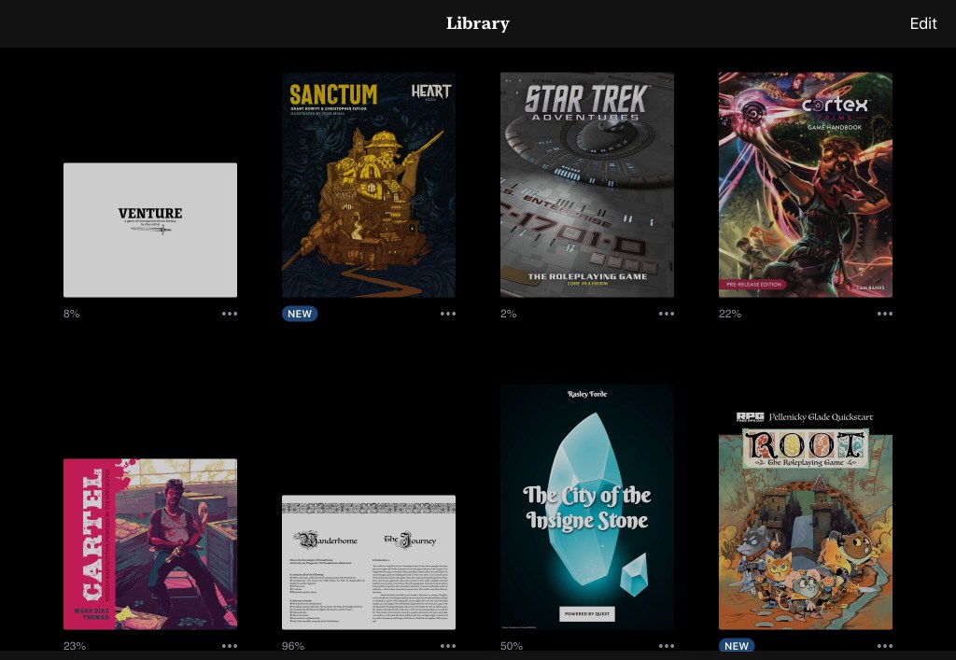The image size is (956, 660).
Task: Open more options for City of the Insigne Stone
Action: (667, 645)
